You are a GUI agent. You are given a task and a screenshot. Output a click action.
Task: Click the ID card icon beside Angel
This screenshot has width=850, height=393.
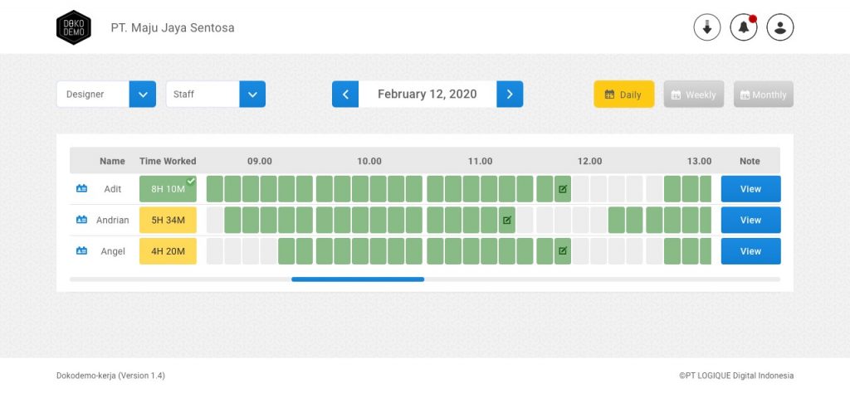click(81, 251)
